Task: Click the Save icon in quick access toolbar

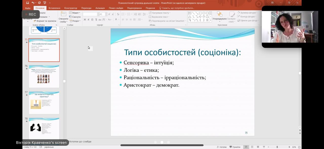Action: coord(27,3)
